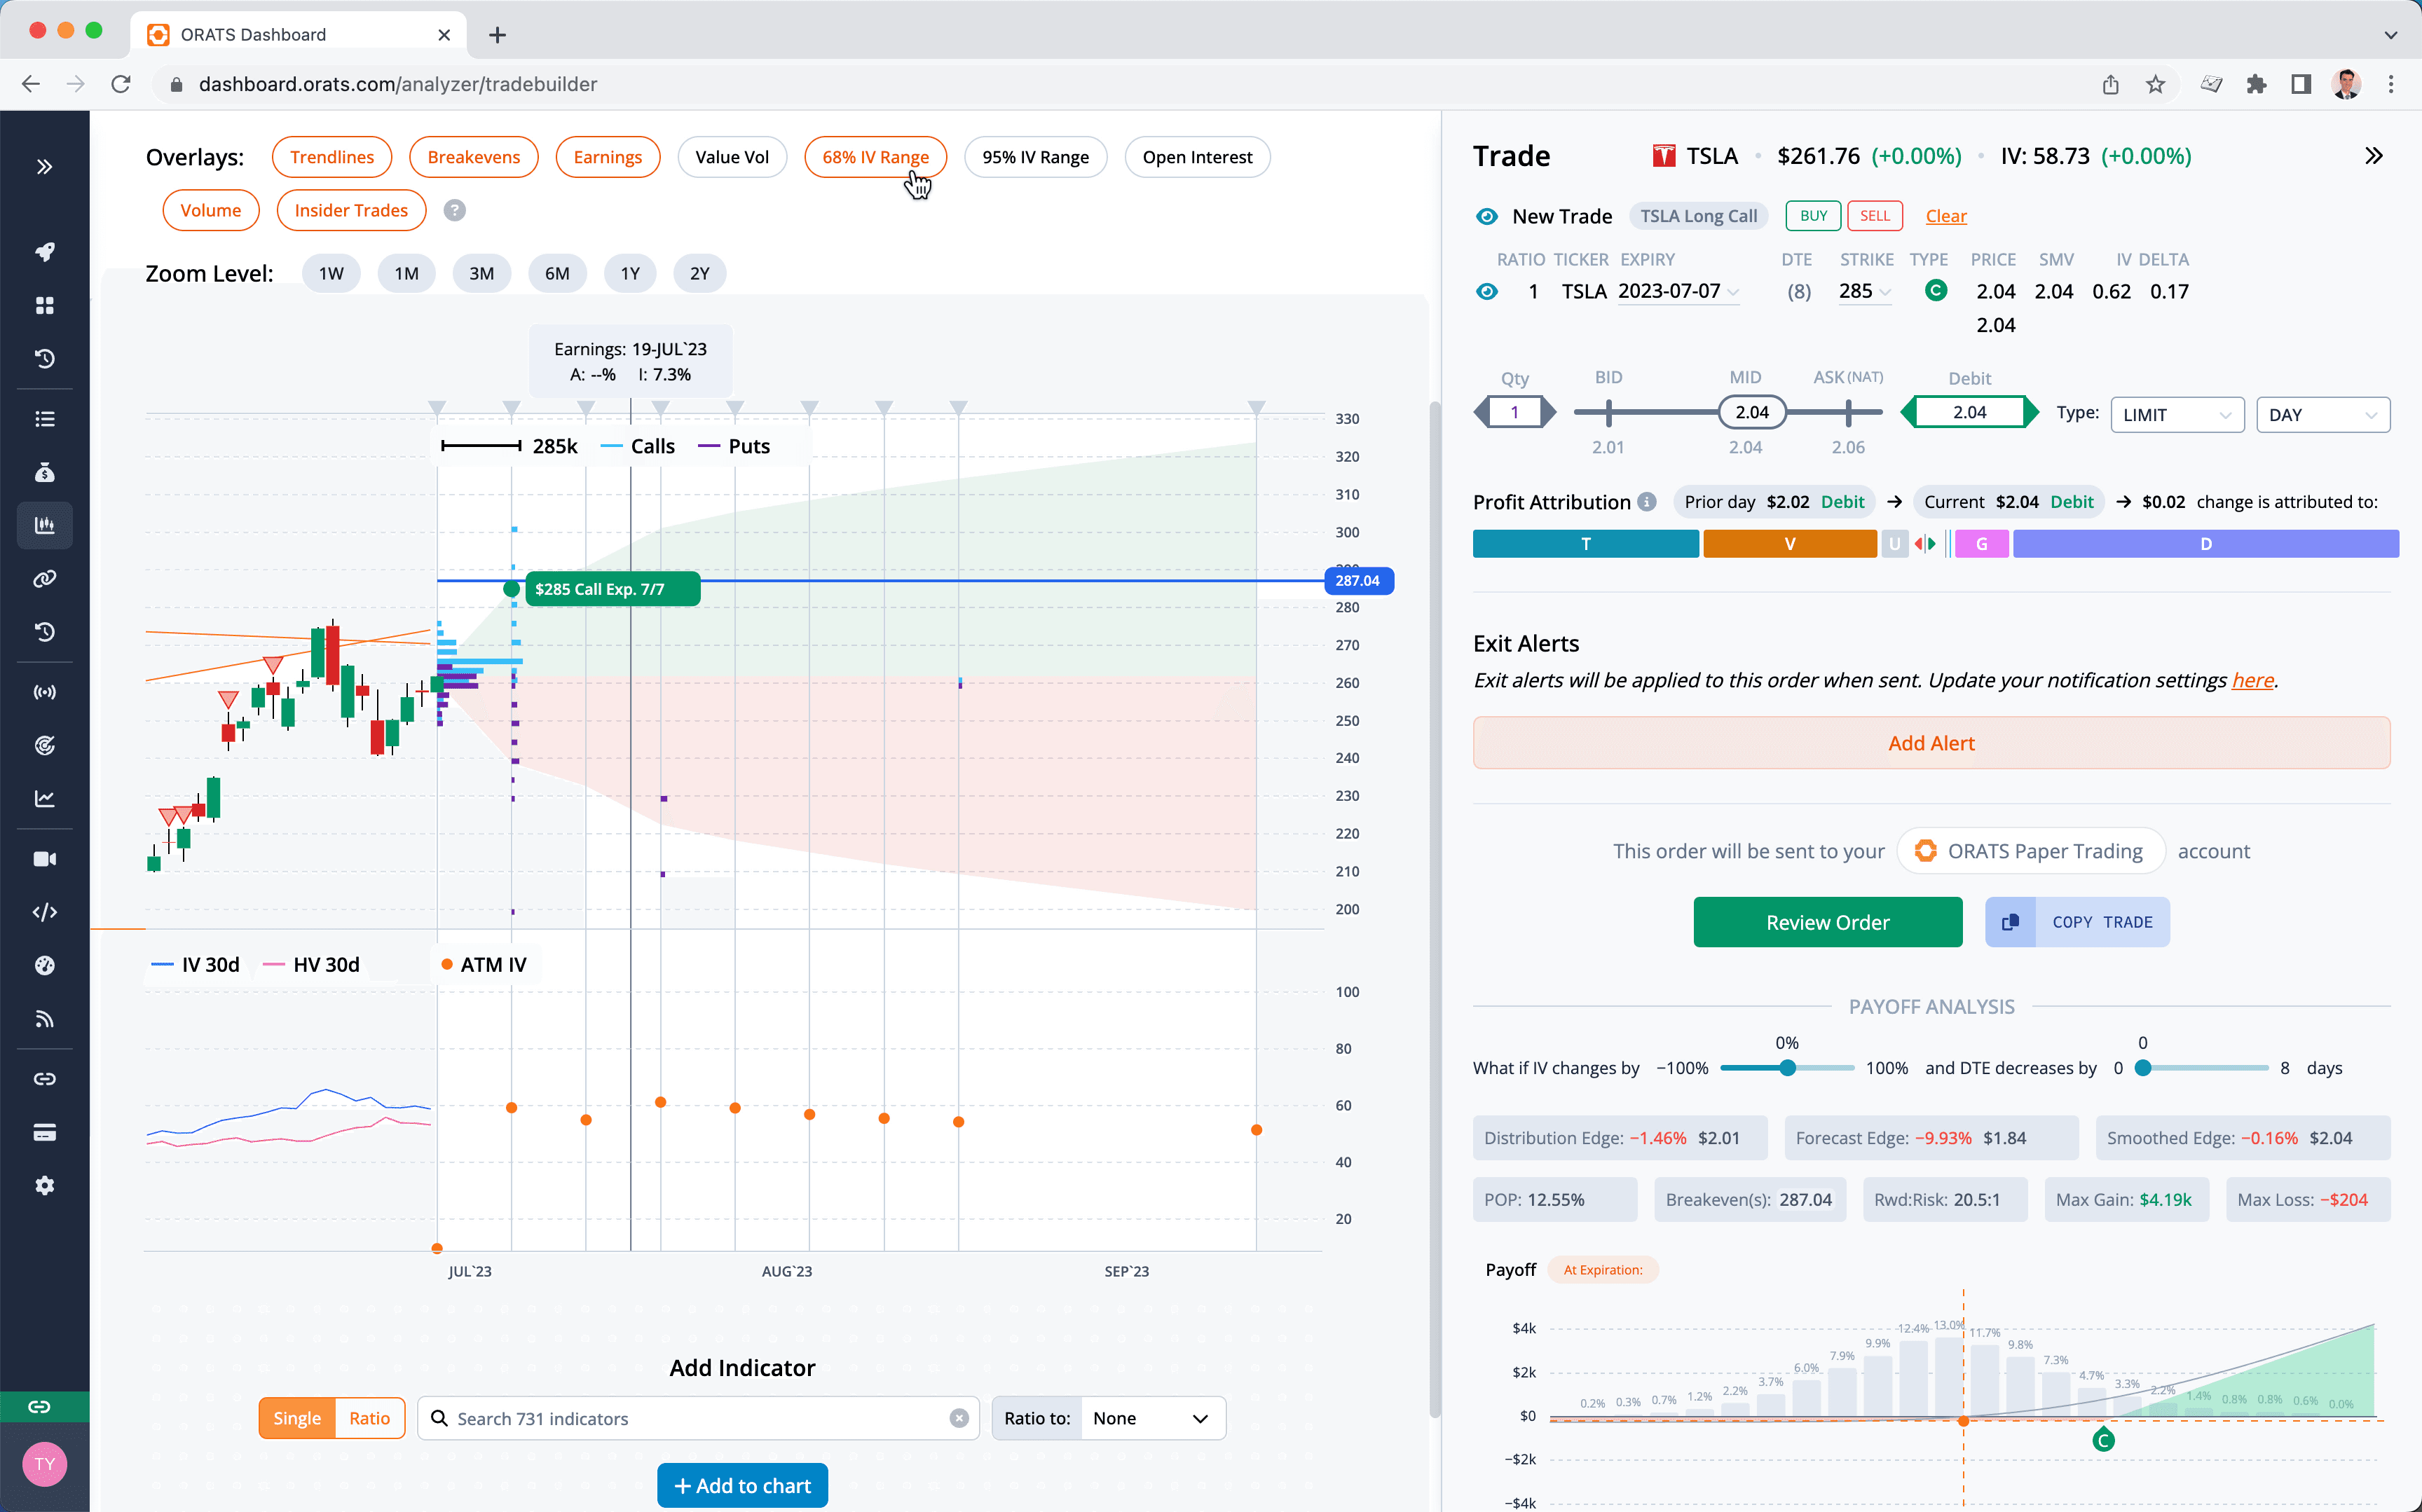Select the Single indicator mode

click(297, 1418)
